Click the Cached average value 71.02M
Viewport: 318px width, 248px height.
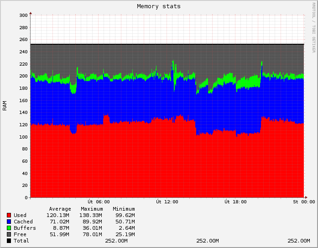click(59, 222)
